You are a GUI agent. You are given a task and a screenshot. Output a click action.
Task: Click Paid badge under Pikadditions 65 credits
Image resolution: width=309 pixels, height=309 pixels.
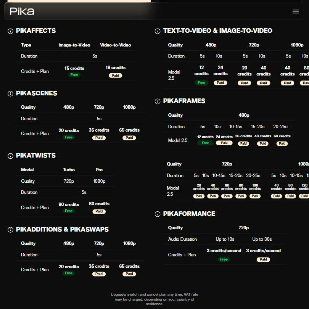(x=129, y=274)
